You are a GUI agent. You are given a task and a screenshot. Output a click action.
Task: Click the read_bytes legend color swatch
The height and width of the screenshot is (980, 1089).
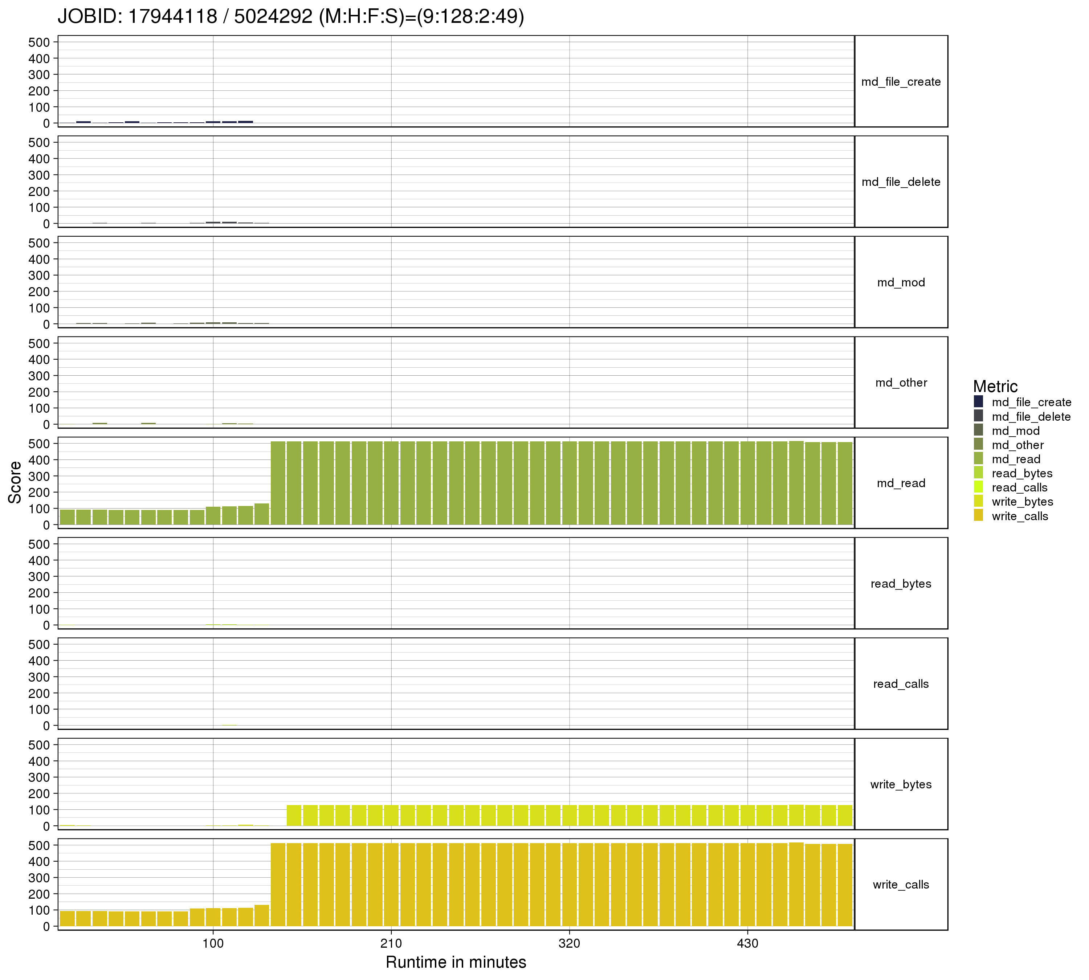point(979,473)
